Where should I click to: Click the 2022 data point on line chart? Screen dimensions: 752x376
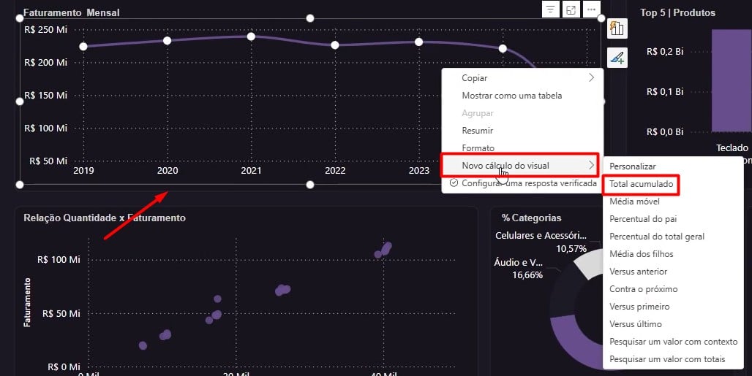335,45
